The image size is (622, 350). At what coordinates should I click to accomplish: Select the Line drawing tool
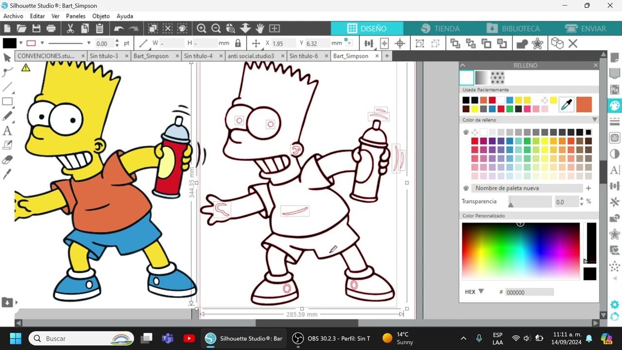[x=7, y=87]
